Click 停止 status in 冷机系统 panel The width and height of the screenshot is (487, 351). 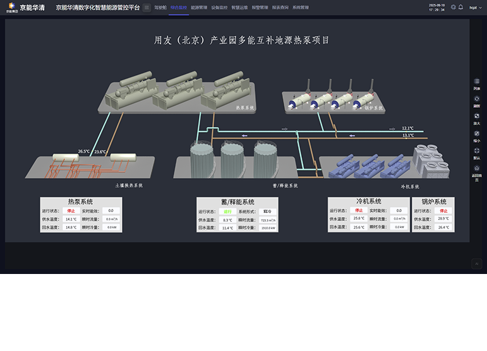pos(359,210)
